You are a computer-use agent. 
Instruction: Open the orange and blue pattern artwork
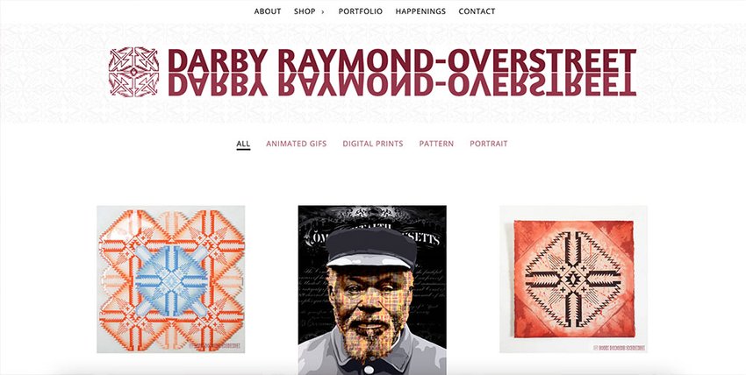tap(171, 279)
